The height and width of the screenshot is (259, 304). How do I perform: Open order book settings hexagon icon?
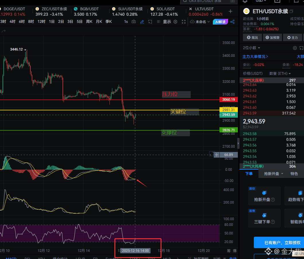295,48
